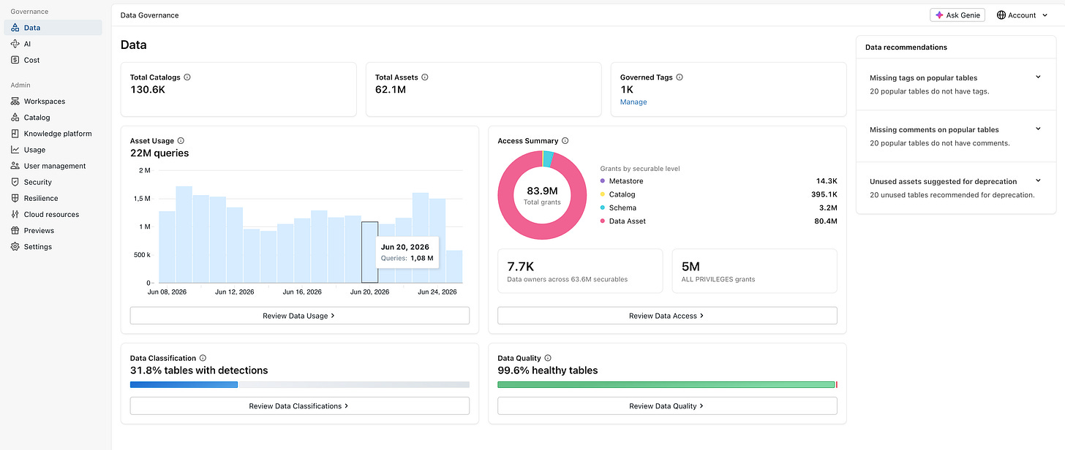The height and width of the screenshot is (450, 1065).
Task: Click the info icon beside Data Quality
Action: pos(548,358)
